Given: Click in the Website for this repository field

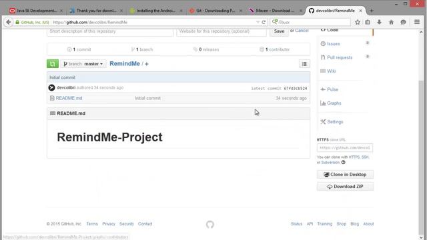Looking at the screenshot, I should click(x=222, y=32).
